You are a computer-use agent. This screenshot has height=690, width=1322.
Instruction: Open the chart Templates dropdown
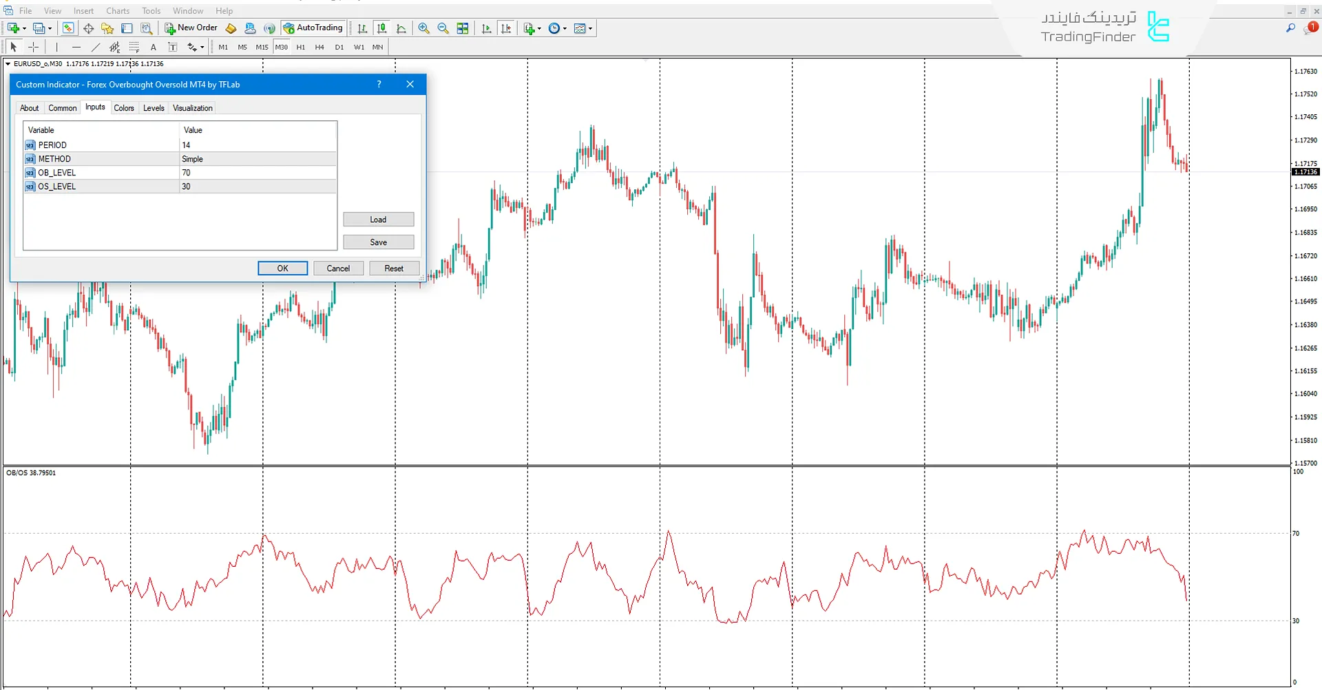tap(583, 28)
